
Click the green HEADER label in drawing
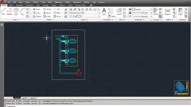[58, 39]
